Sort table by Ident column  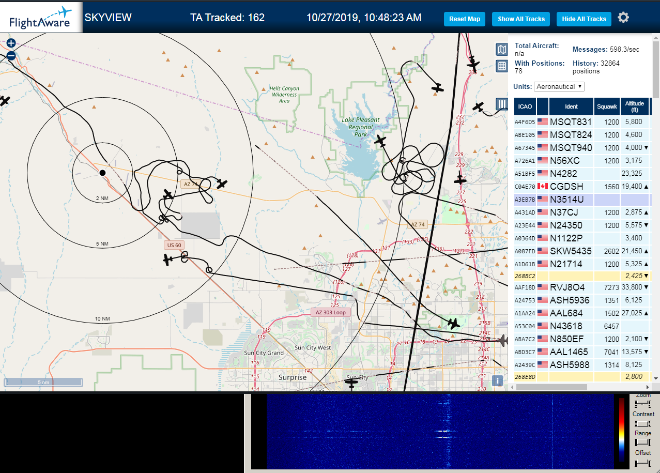571,106
